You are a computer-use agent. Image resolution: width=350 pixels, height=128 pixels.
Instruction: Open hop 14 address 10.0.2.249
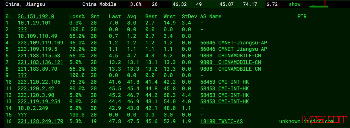pos(33,108)
